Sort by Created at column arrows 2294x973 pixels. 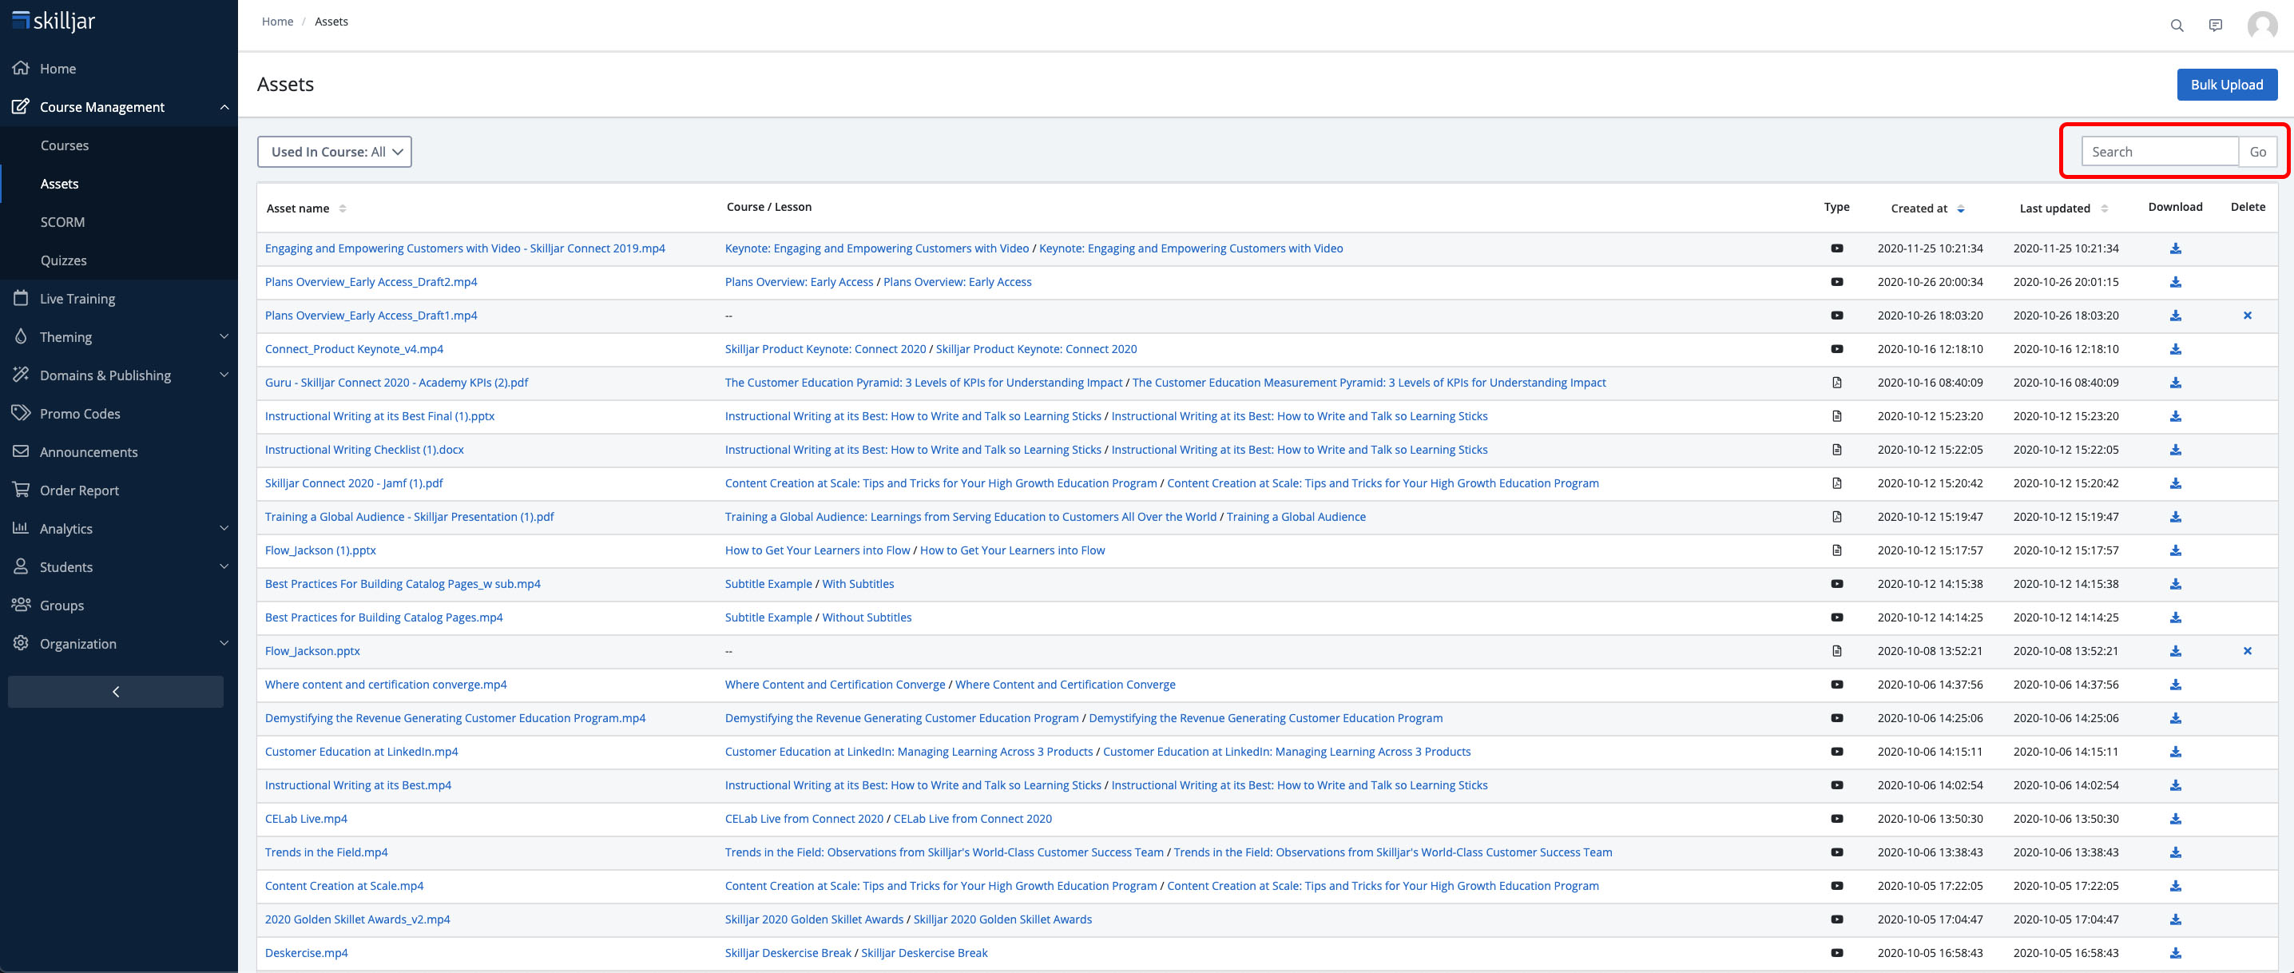coord(1960,208)
